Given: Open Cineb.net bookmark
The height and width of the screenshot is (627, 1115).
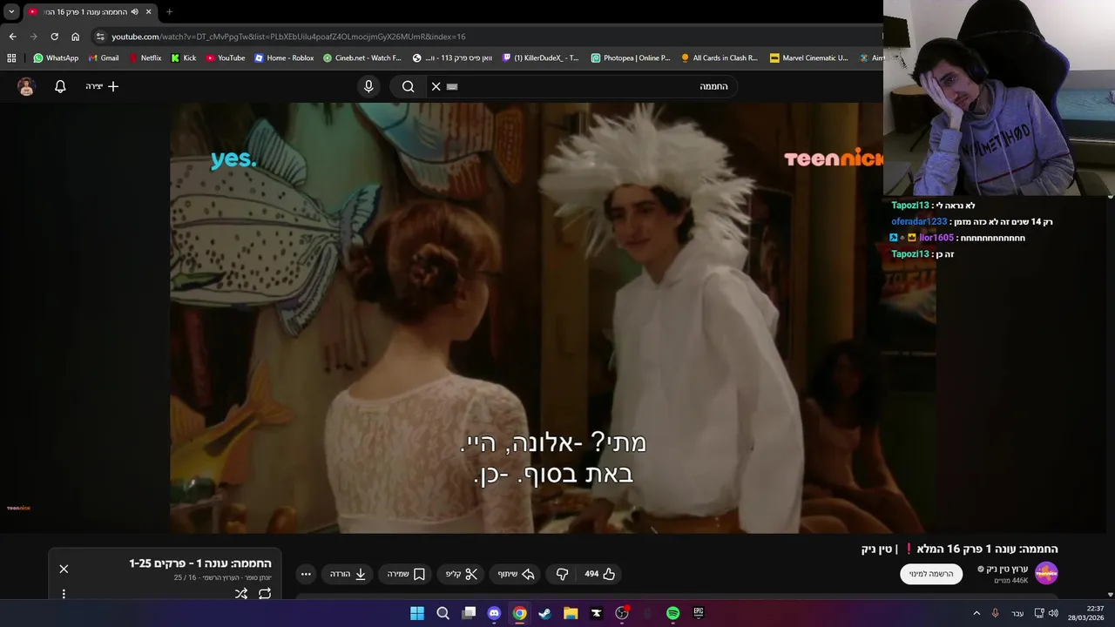Looking at the screenshot, I should pos(362,58).
